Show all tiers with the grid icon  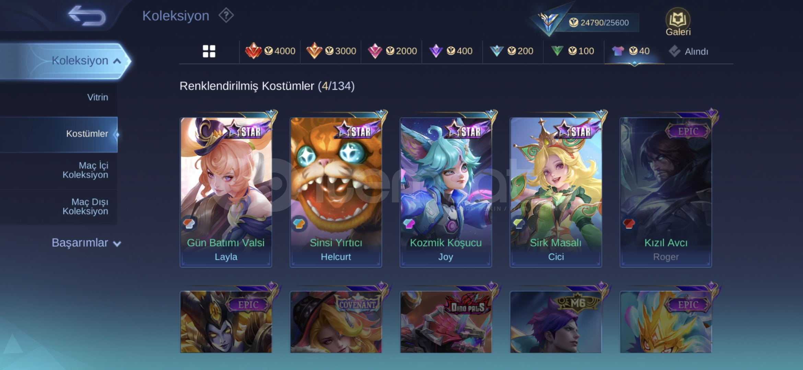(x=209, y=51)
